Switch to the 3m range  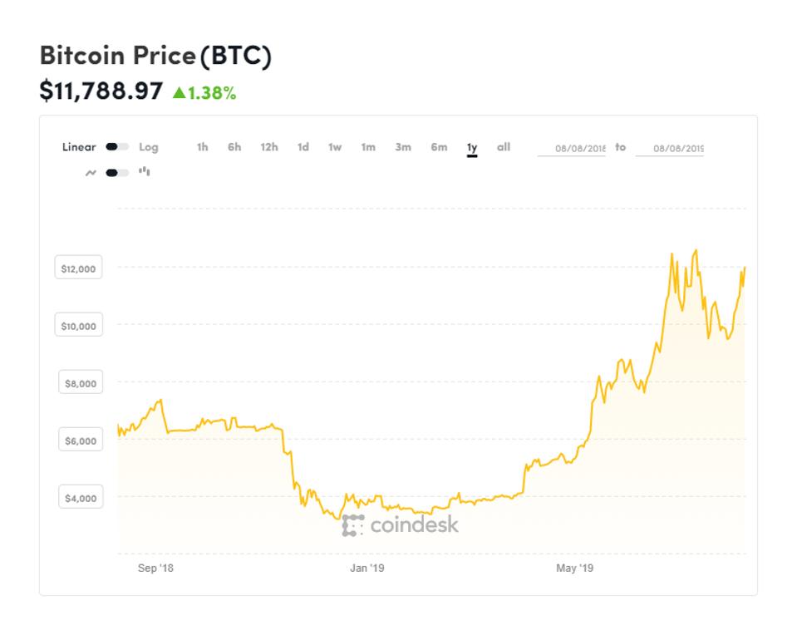point(403,147)
